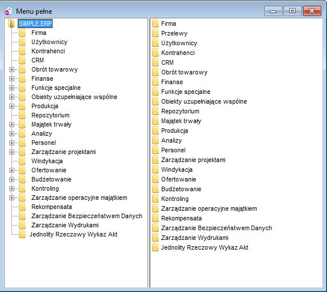Select Rekompensata in the right list
This screenshot has height=292, width=327.
(x=181, y=218)
